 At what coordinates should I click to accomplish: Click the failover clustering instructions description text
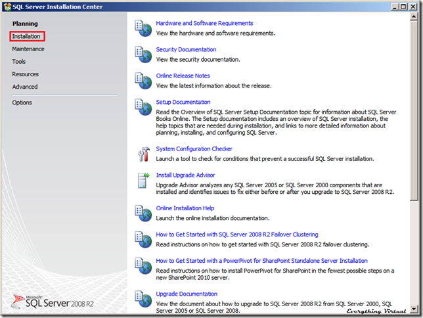pos(263,244)
